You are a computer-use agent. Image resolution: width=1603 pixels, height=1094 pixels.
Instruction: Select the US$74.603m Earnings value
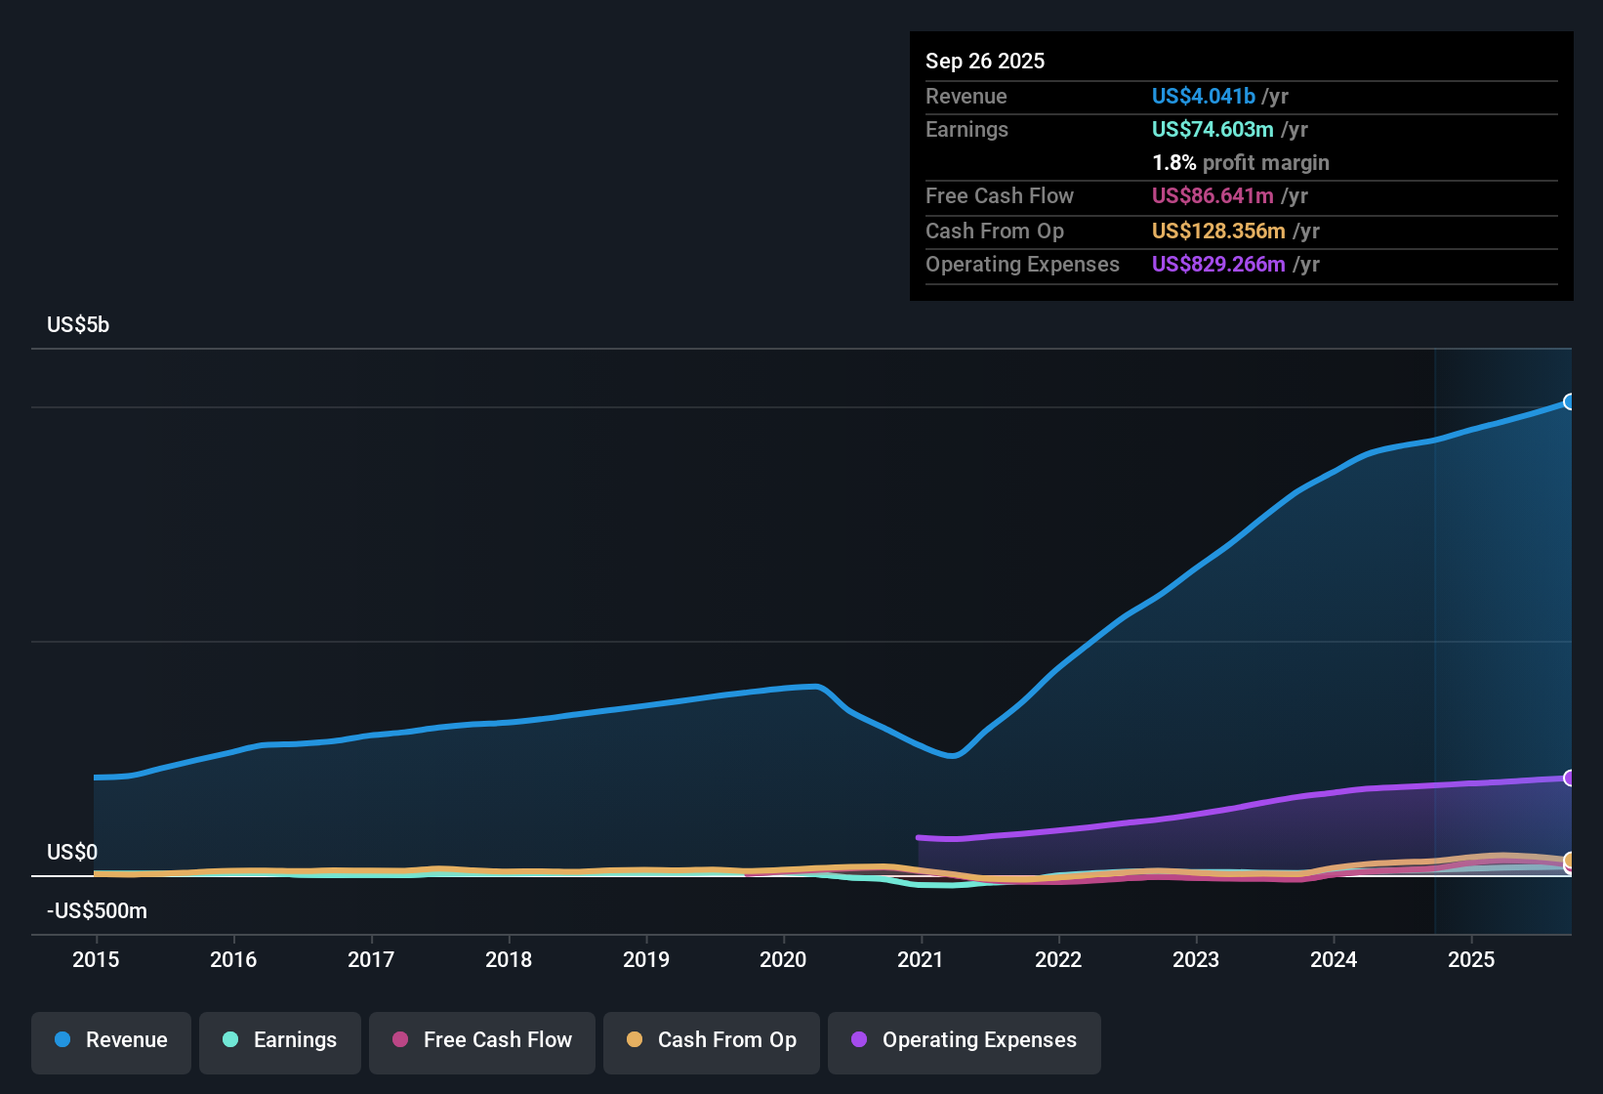point(1213,129)
